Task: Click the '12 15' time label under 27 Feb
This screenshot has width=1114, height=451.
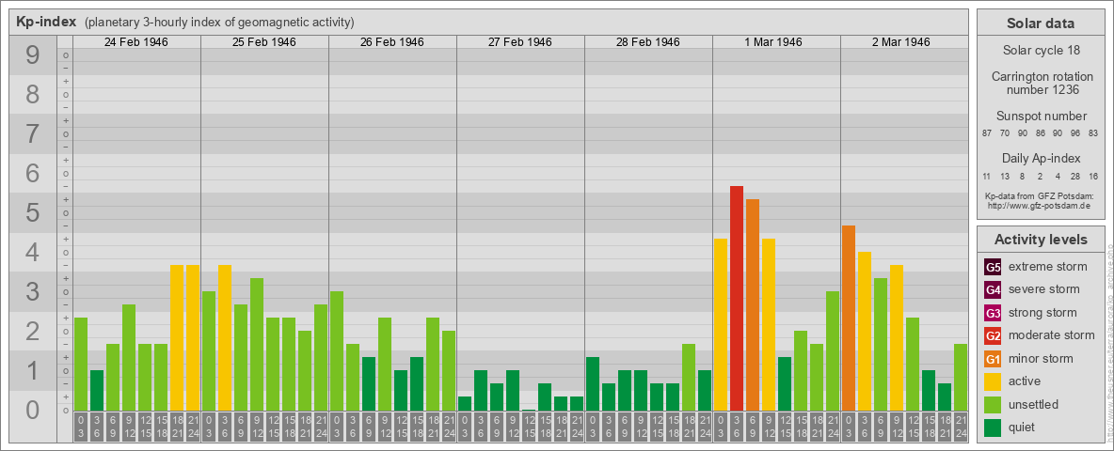Action: 529,428
